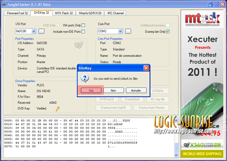
Task: Click the USB plug icon in Port Properties
Action: pos(79,45)
